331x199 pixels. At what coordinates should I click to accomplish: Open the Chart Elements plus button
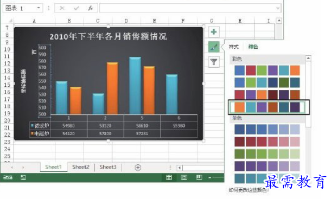[214, 32]
